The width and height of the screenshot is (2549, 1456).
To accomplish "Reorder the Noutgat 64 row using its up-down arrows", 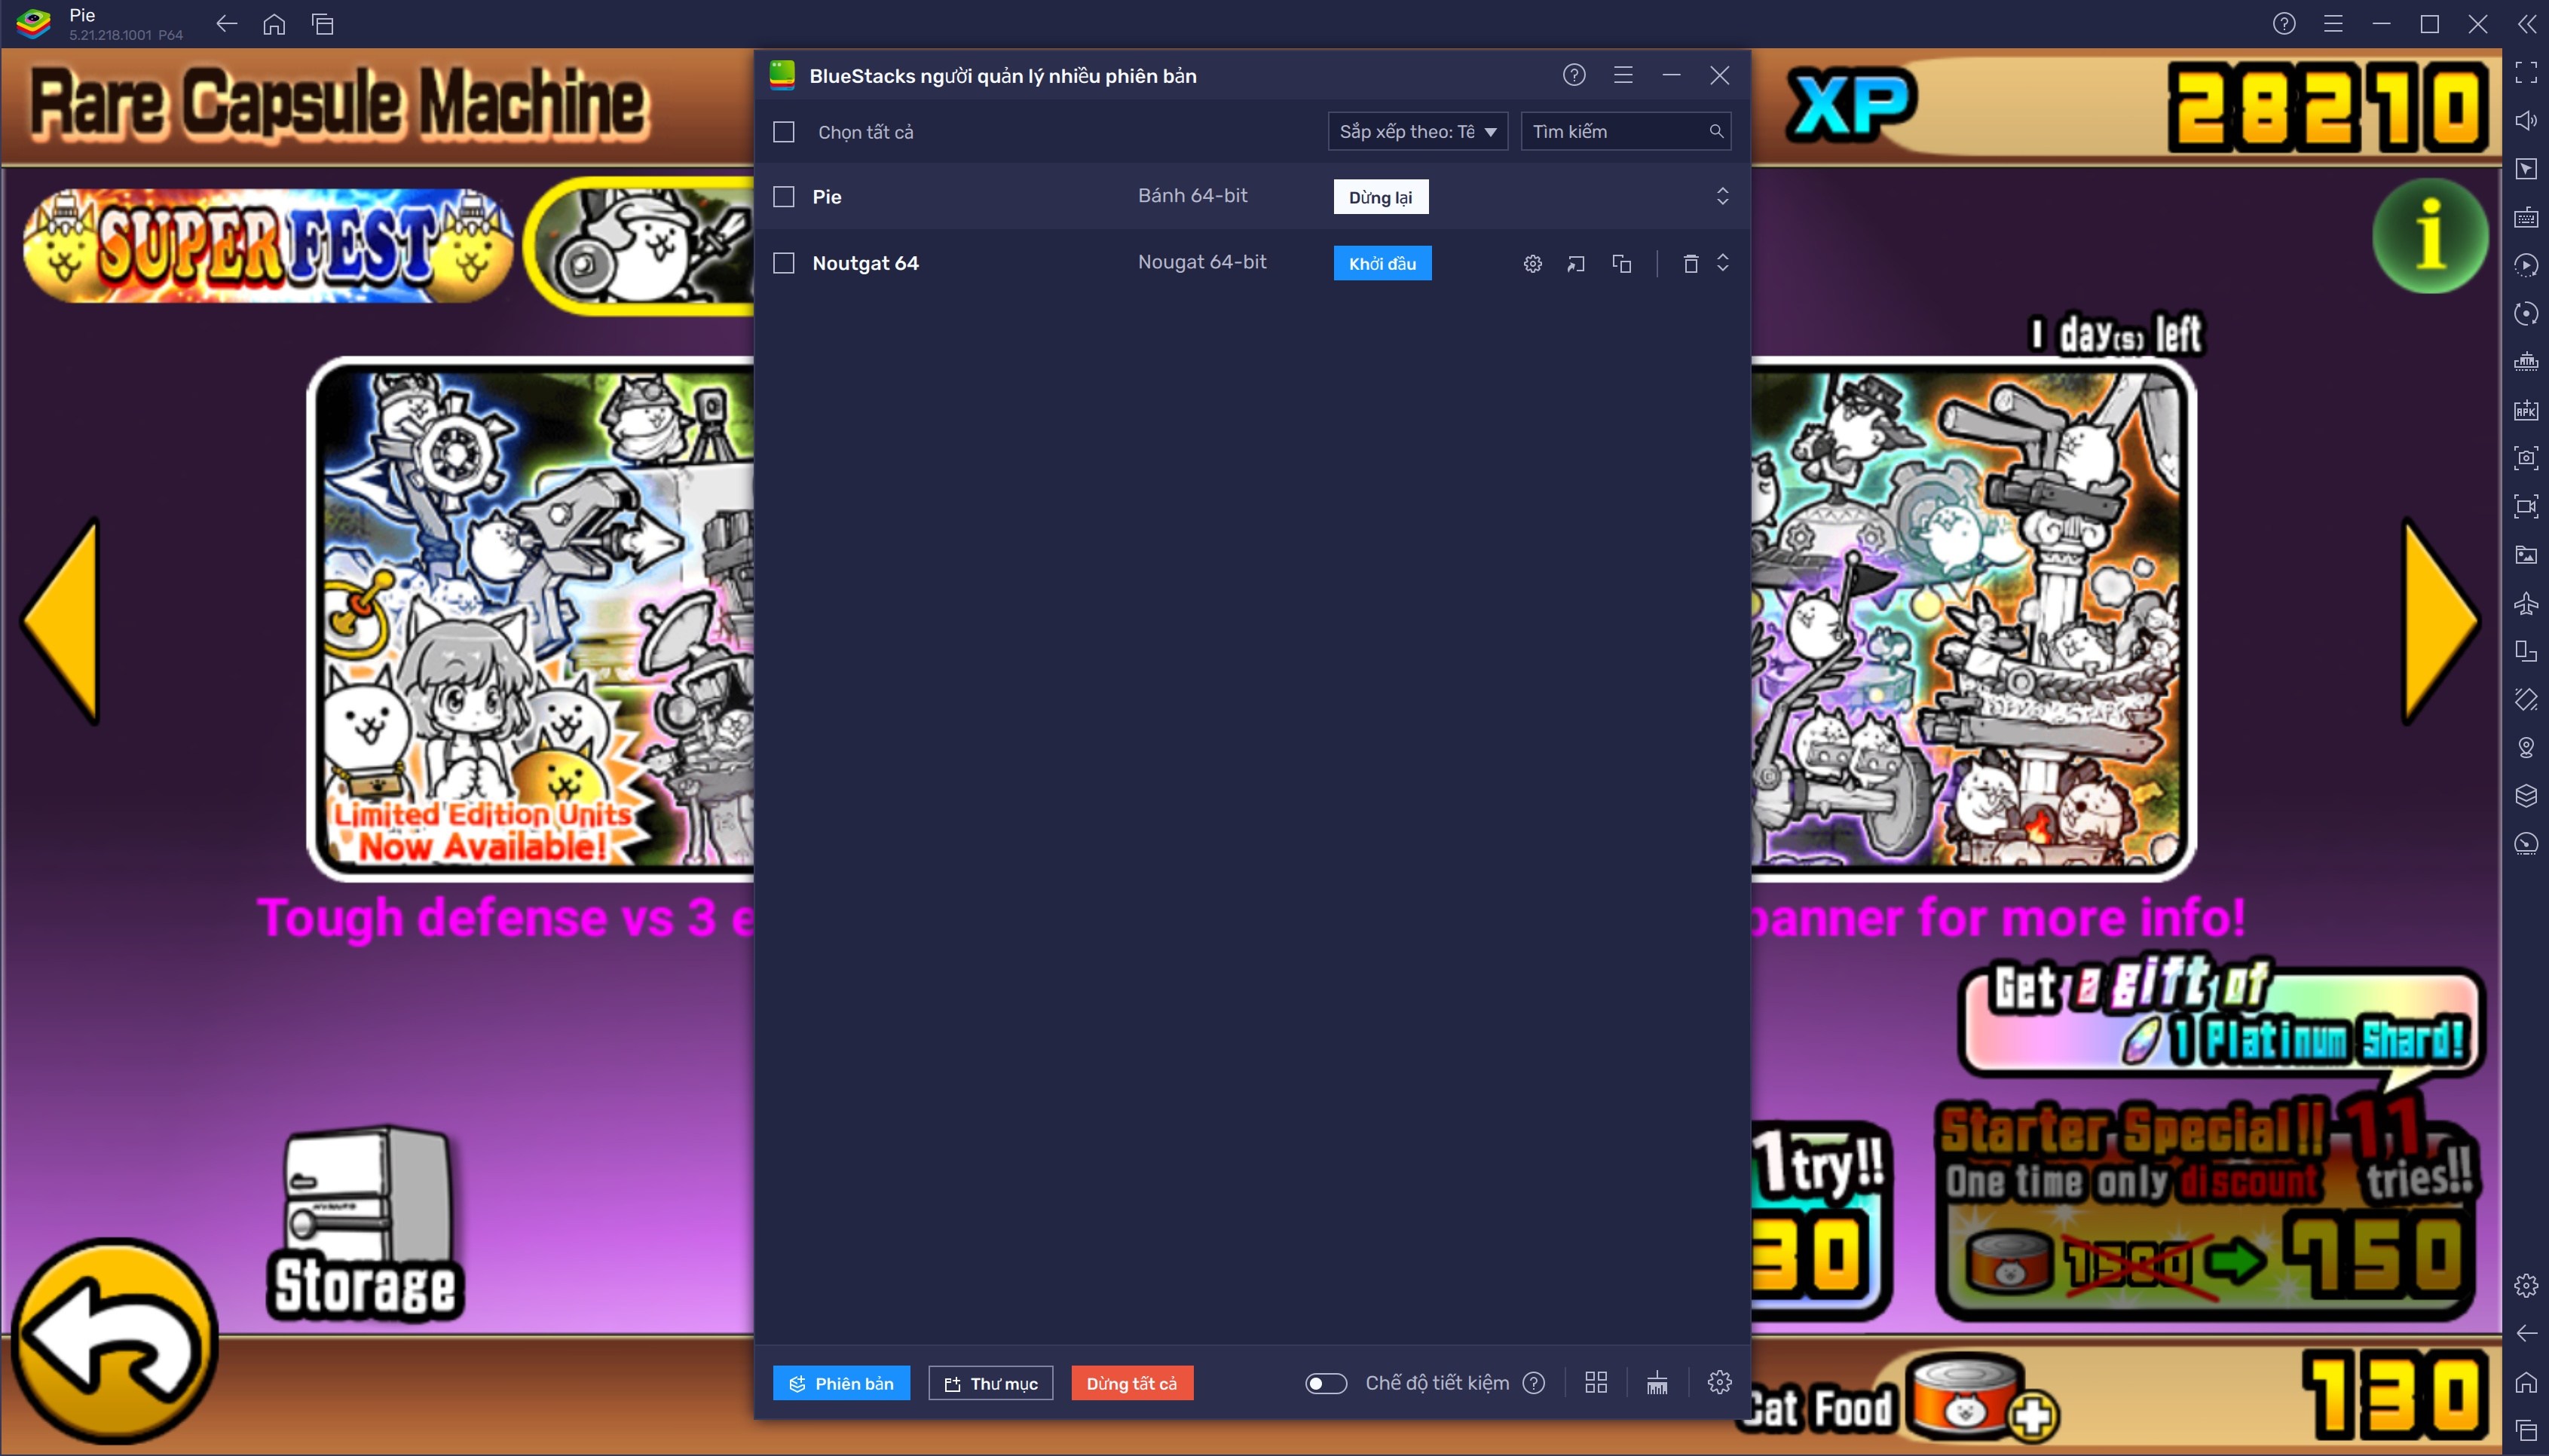I will [x=1722, y=262].
